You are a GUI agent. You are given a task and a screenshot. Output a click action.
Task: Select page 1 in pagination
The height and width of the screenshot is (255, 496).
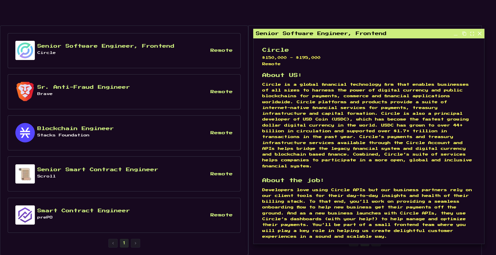[x=124, y=243]
